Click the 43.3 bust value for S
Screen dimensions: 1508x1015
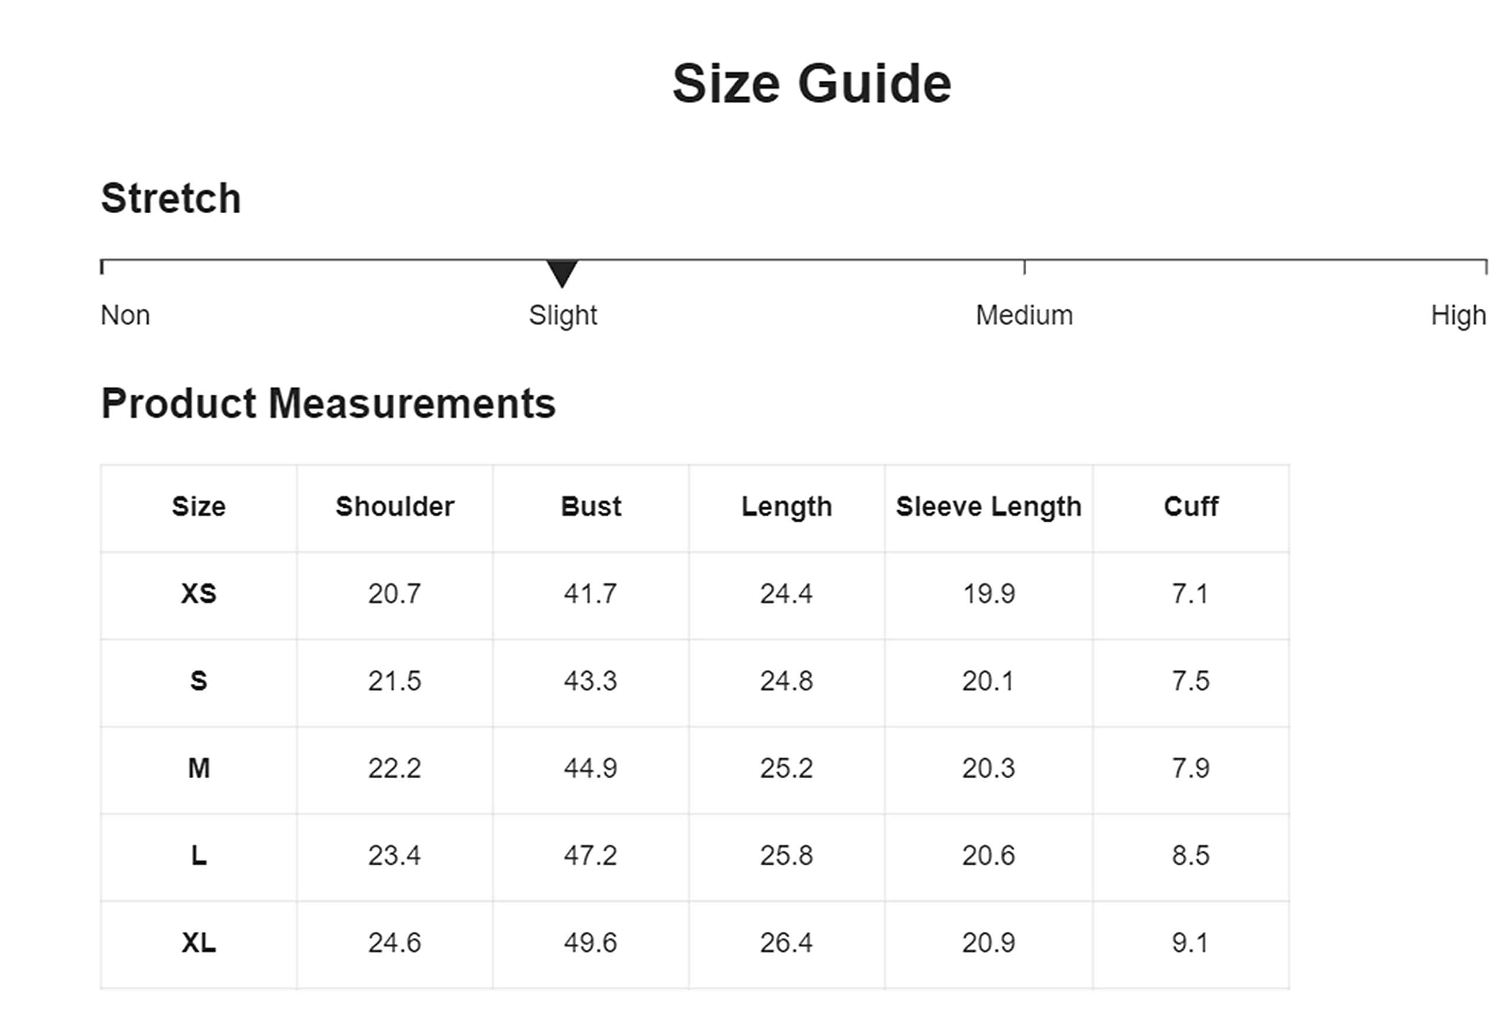pos(590,681)
